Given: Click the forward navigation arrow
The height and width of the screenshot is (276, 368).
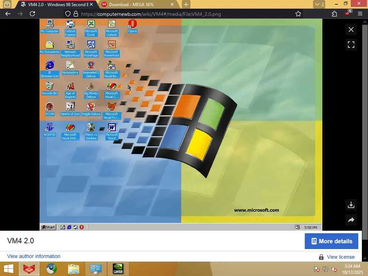Looking at the screenshot, I should click(x=20, y=14).
